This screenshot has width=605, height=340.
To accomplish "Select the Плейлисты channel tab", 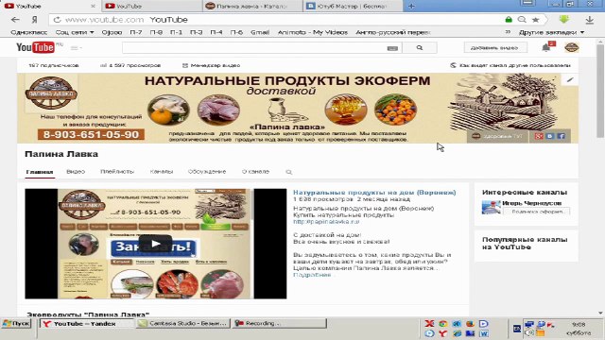I will tap(117, 172).
